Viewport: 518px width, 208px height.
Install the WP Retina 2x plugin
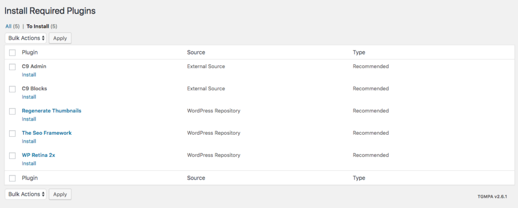[29, 163]
